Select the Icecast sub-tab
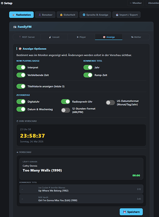This screenshot has height=217, width=159. (54, 37)
